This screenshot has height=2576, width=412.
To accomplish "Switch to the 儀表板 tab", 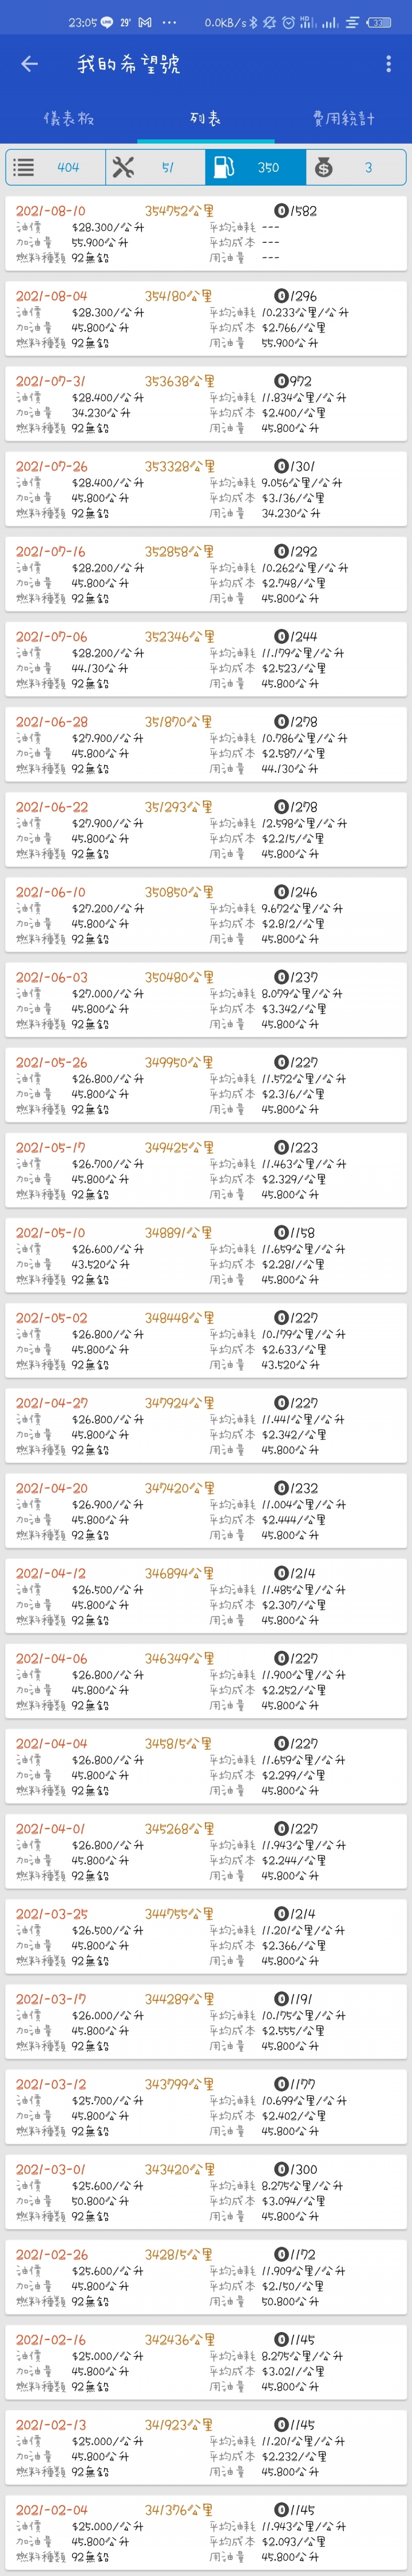I will click(68, 118).
